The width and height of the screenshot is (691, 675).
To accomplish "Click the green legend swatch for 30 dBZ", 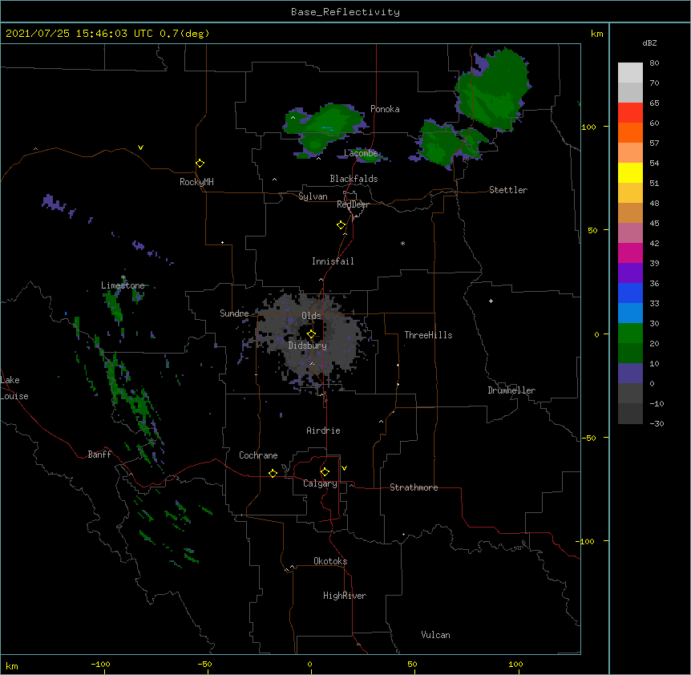I will [630, 333].
